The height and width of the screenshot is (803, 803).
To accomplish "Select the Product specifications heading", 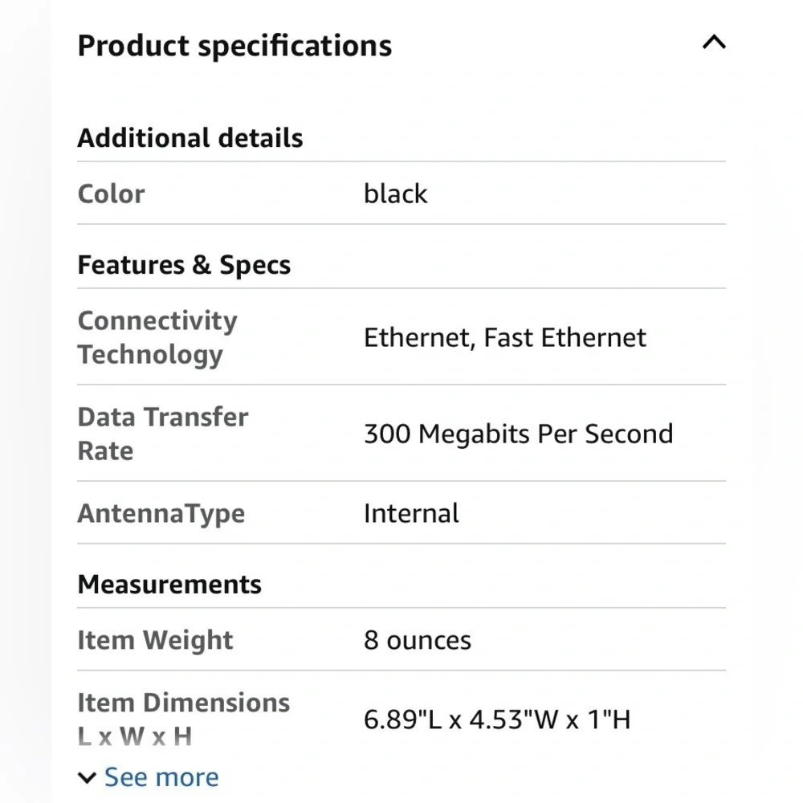I will click(234, 46).
